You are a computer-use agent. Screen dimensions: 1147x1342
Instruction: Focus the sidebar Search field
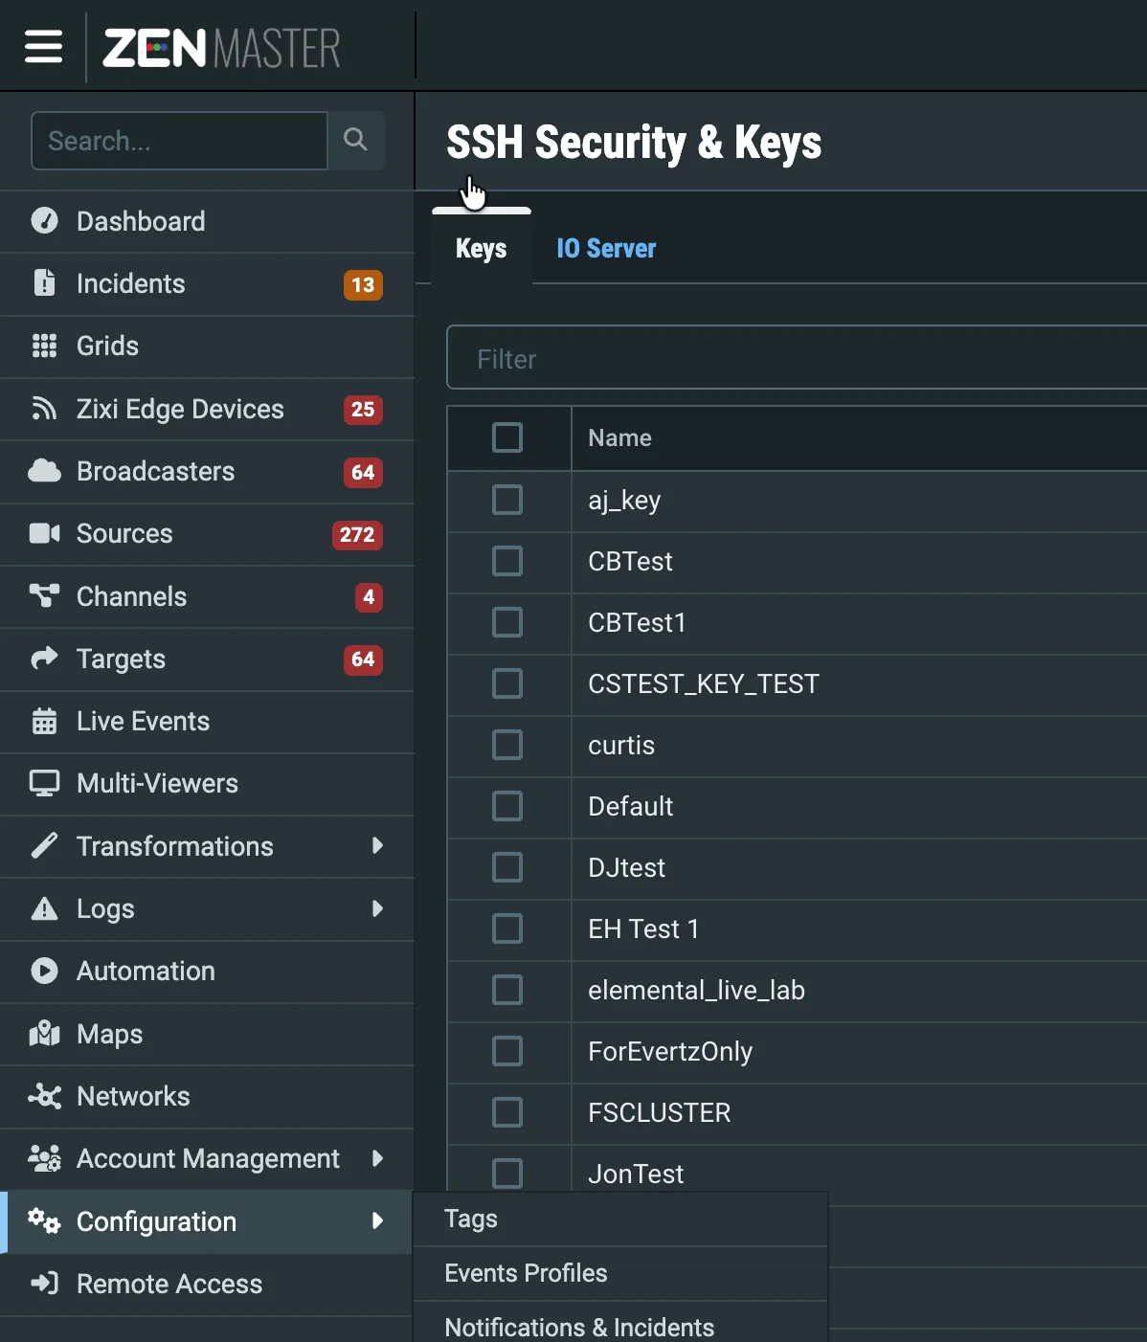(180, 141)
